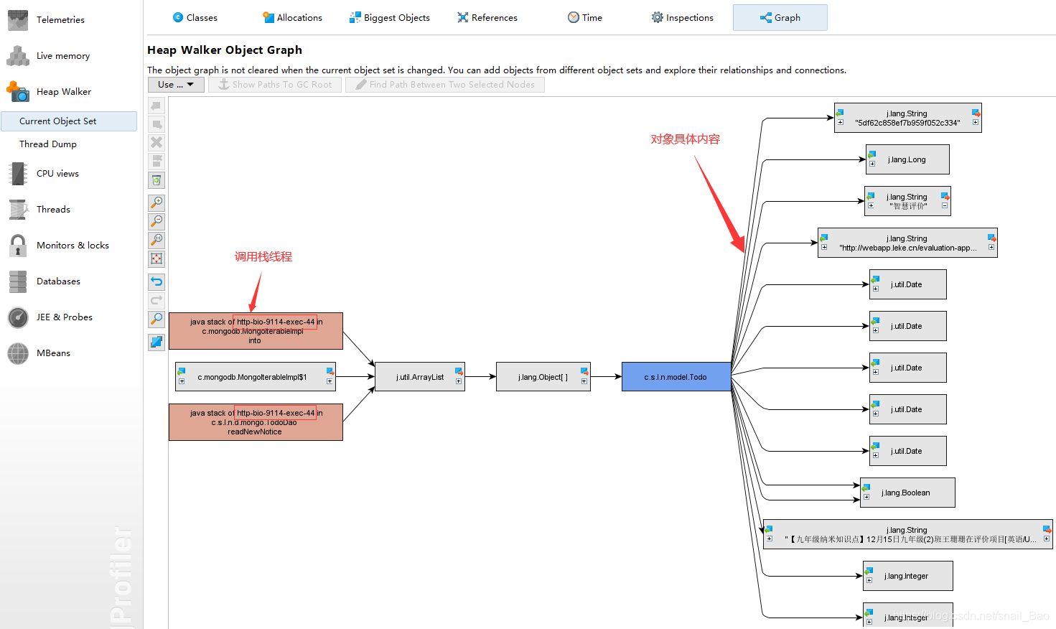Open the Threads section icon
Viewport: 1056px width, 629px height.
point(18,210)
